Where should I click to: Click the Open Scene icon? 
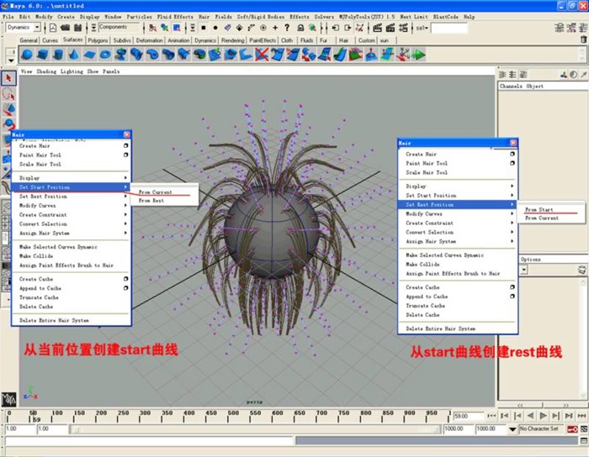(66, 28)
